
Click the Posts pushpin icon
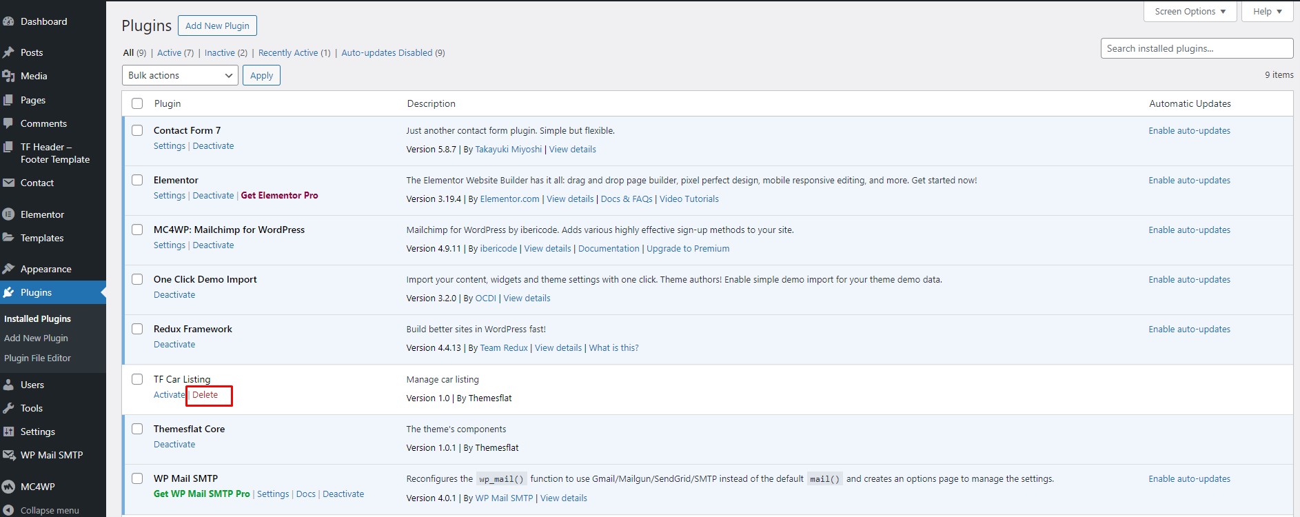(x=8, y=52)
